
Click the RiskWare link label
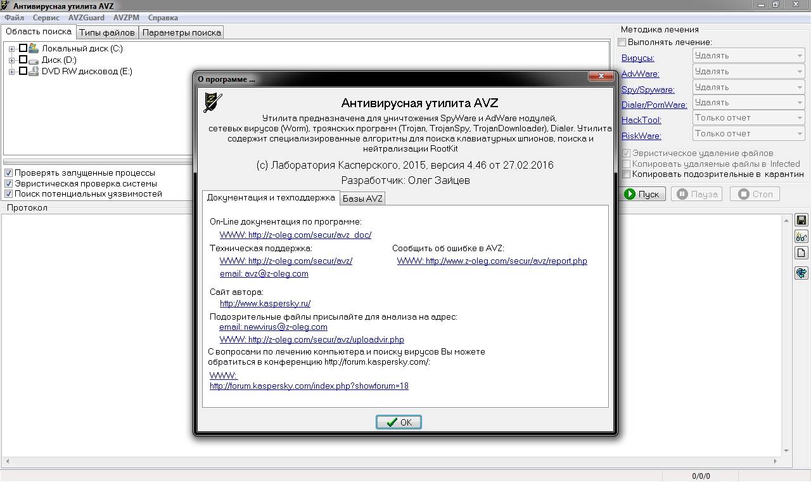click(641, 136)
